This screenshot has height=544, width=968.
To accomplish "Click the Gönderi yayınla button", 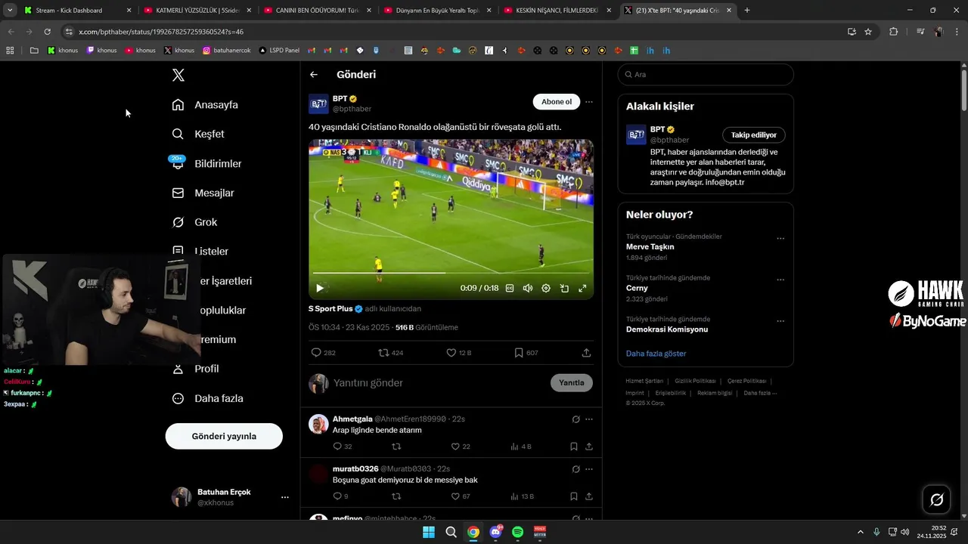I will (x=224, y=436).
